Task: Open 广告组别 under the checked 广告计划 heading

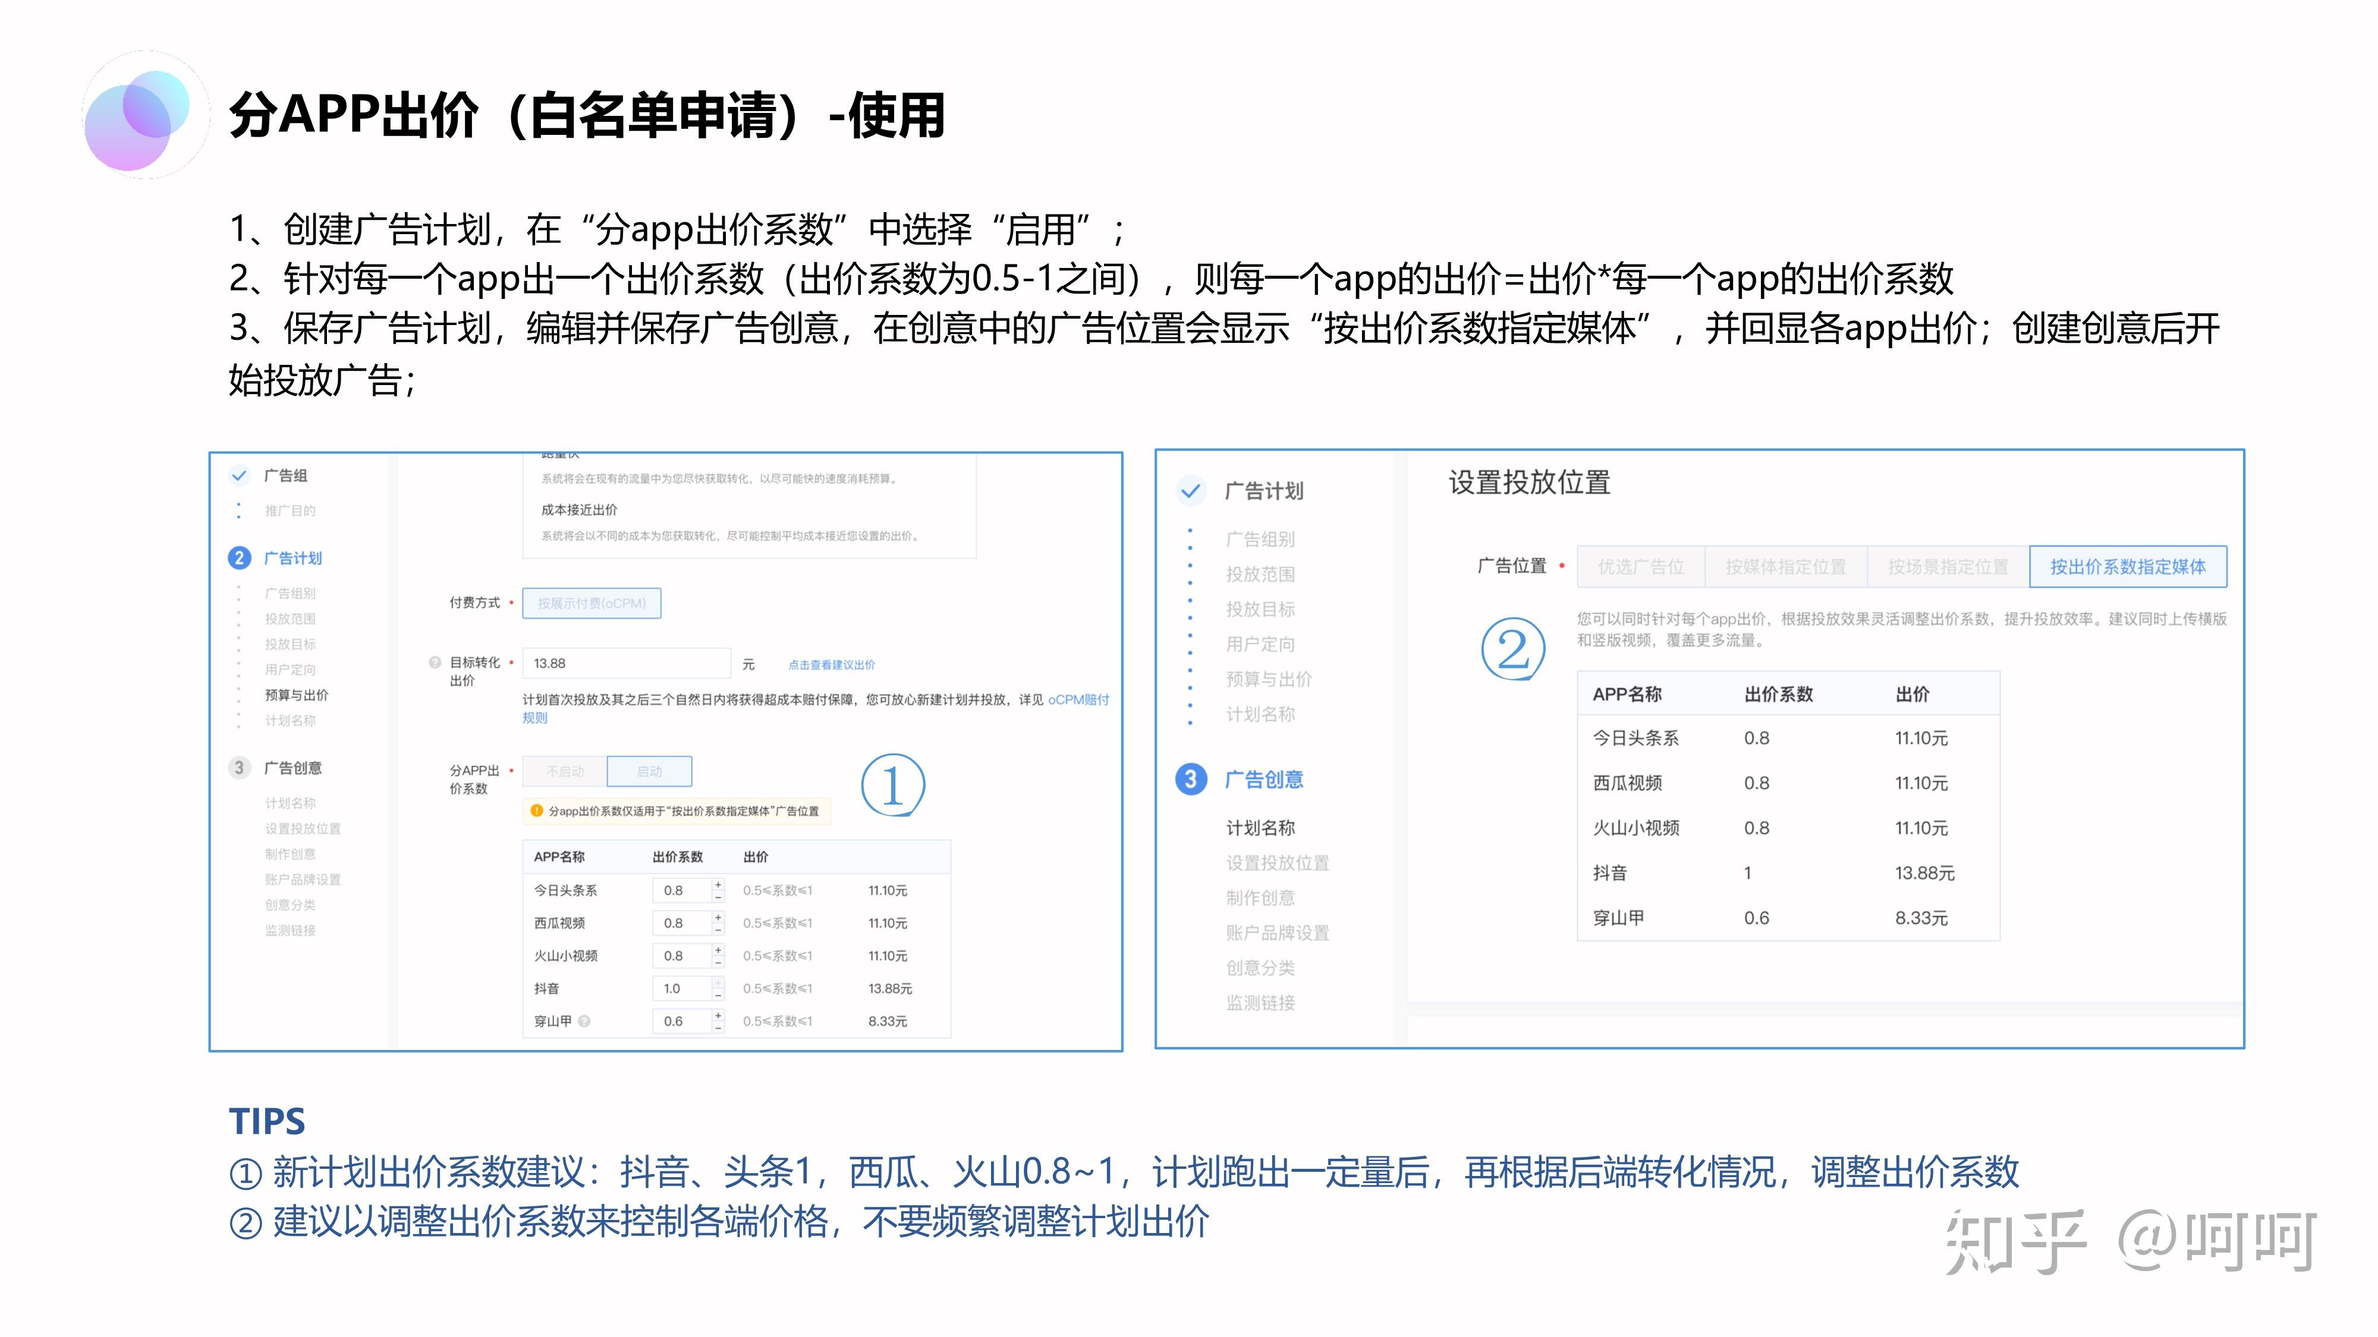Action: coord(1260,539)
